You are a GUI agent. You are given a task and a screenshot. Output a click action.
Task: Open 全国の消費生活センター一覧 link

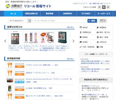pos(93,95)
